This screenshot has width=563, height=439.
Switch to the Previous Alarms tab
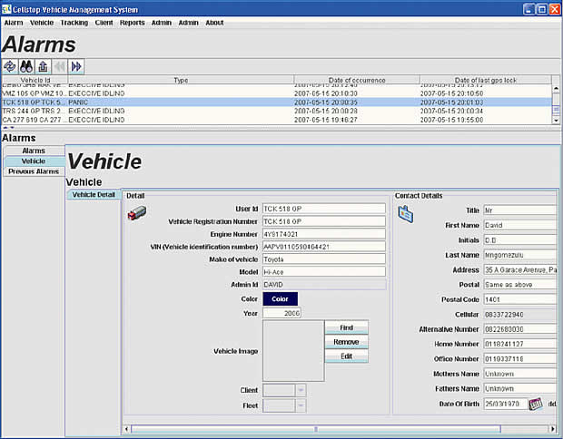click(34, 171)
